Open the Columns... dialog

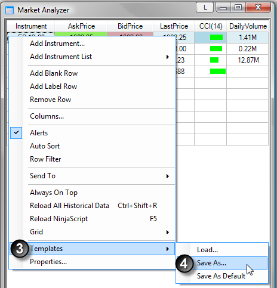pos(92,116)
